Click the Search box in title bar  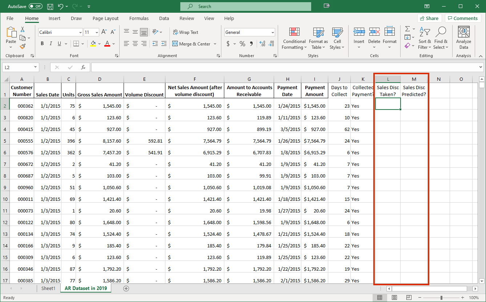pyautogui.click(x=246, y=7)
